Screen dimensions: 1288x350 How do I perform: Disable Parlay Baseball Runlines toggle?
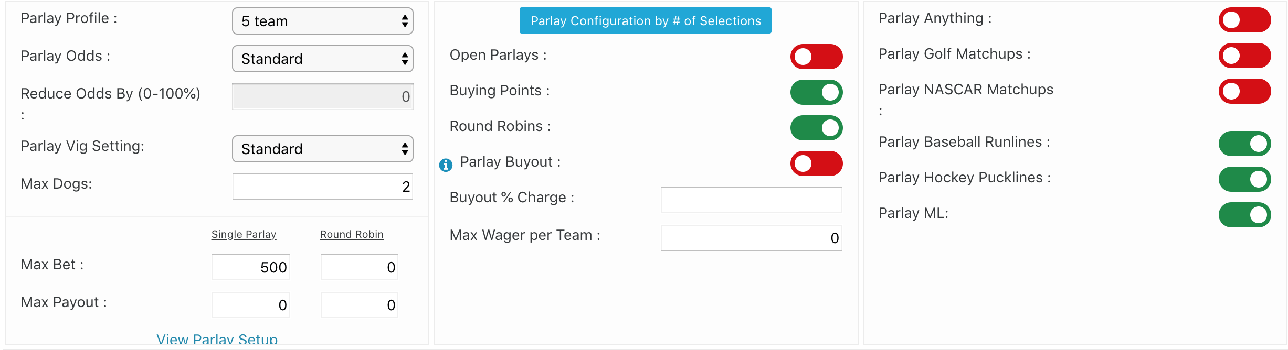[1244, 144]
